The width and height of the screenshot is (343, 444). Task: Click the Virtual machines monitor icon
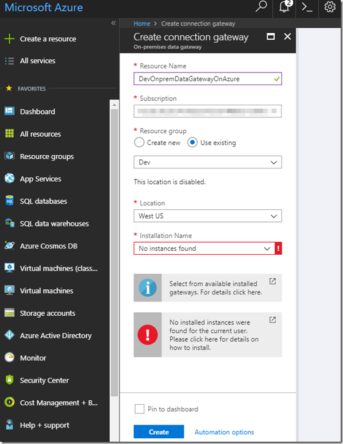click(9, 290)
